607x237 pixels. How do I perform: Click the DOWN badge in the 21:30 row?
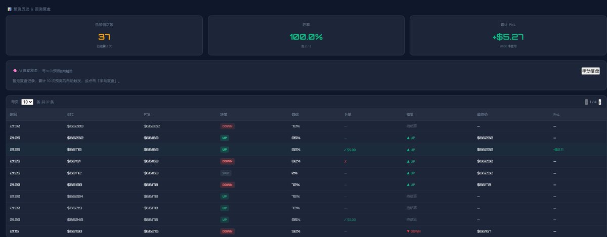pyautogui.click(x=227, y=126)
